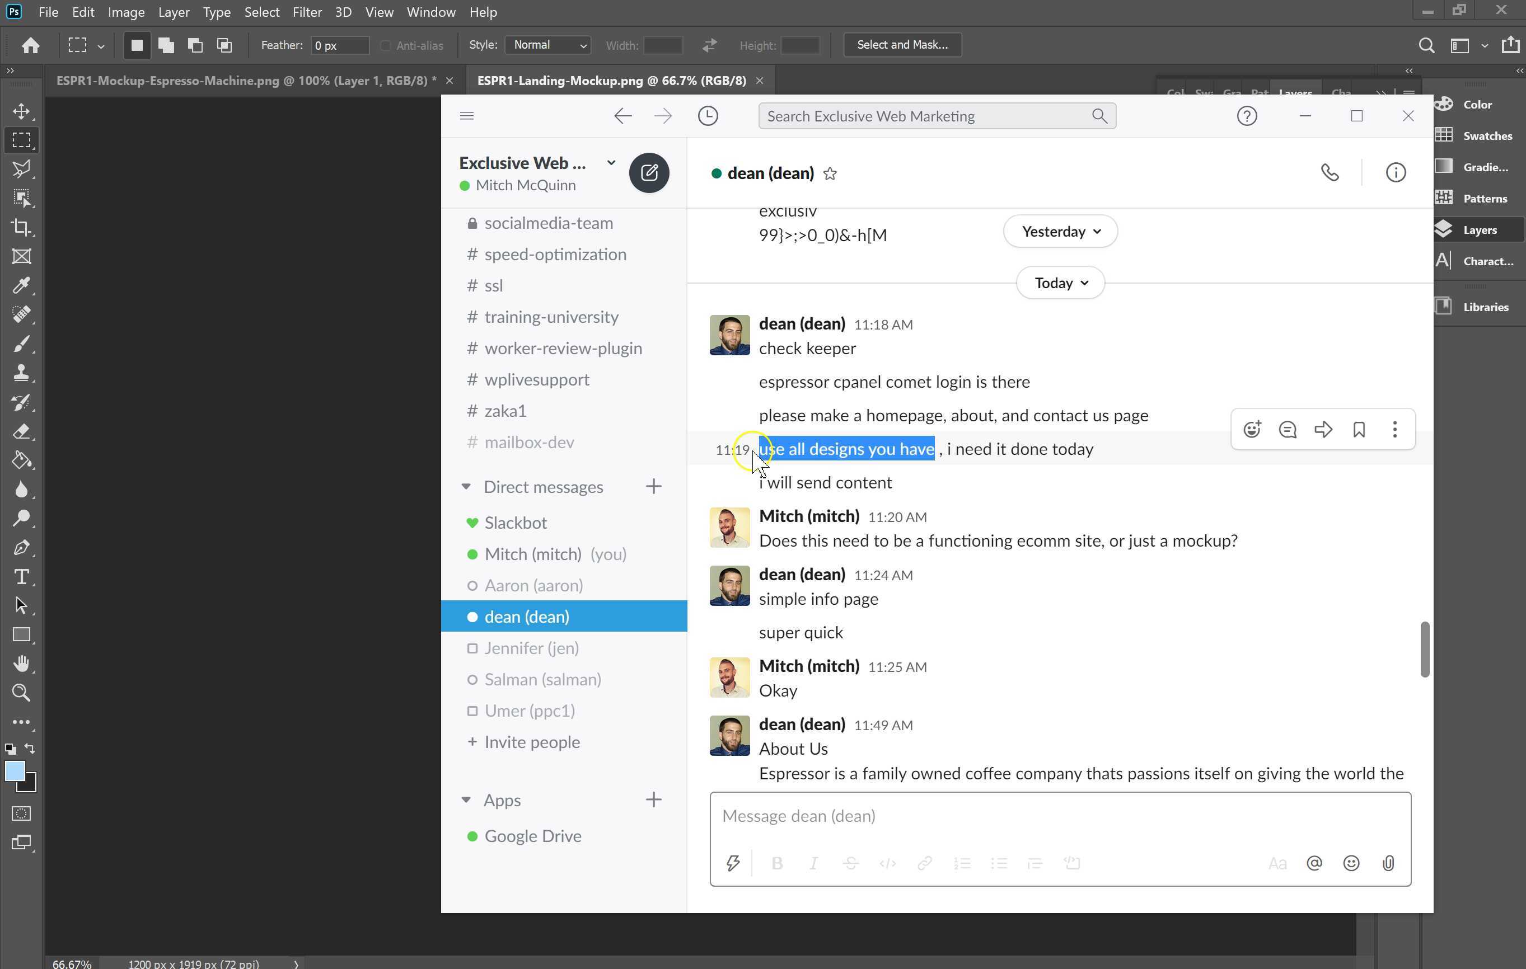Select the Zoom tool in Photoshop
Viewport: 1526px width, 969px height.
point(21,692)
